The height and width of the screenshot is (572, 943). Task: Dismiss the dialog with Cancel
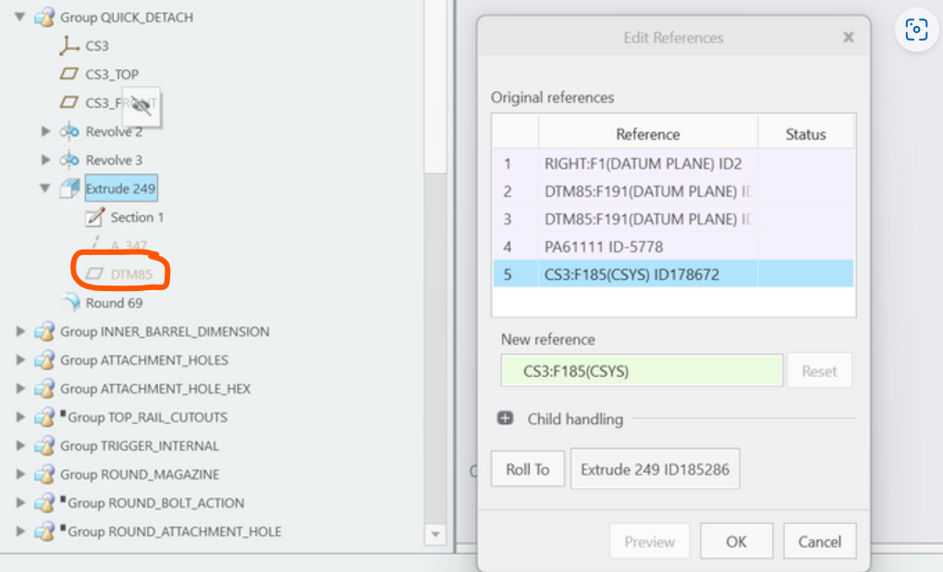pyautogui.click(x=819, y=541)
